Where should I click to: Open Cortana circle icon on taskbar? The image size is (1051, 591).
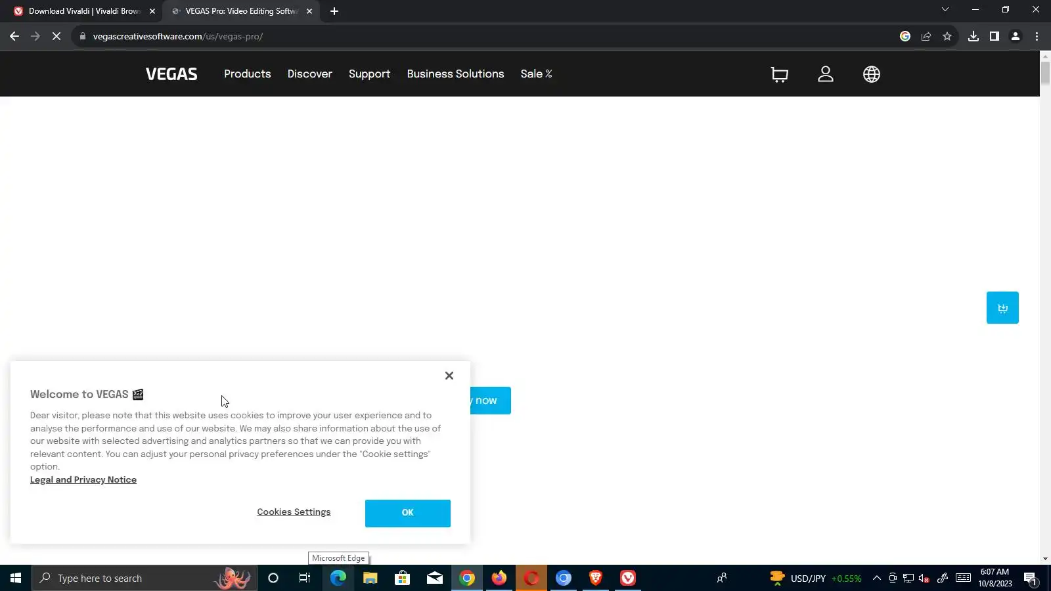pyautogui.click(x=273, y=578)
